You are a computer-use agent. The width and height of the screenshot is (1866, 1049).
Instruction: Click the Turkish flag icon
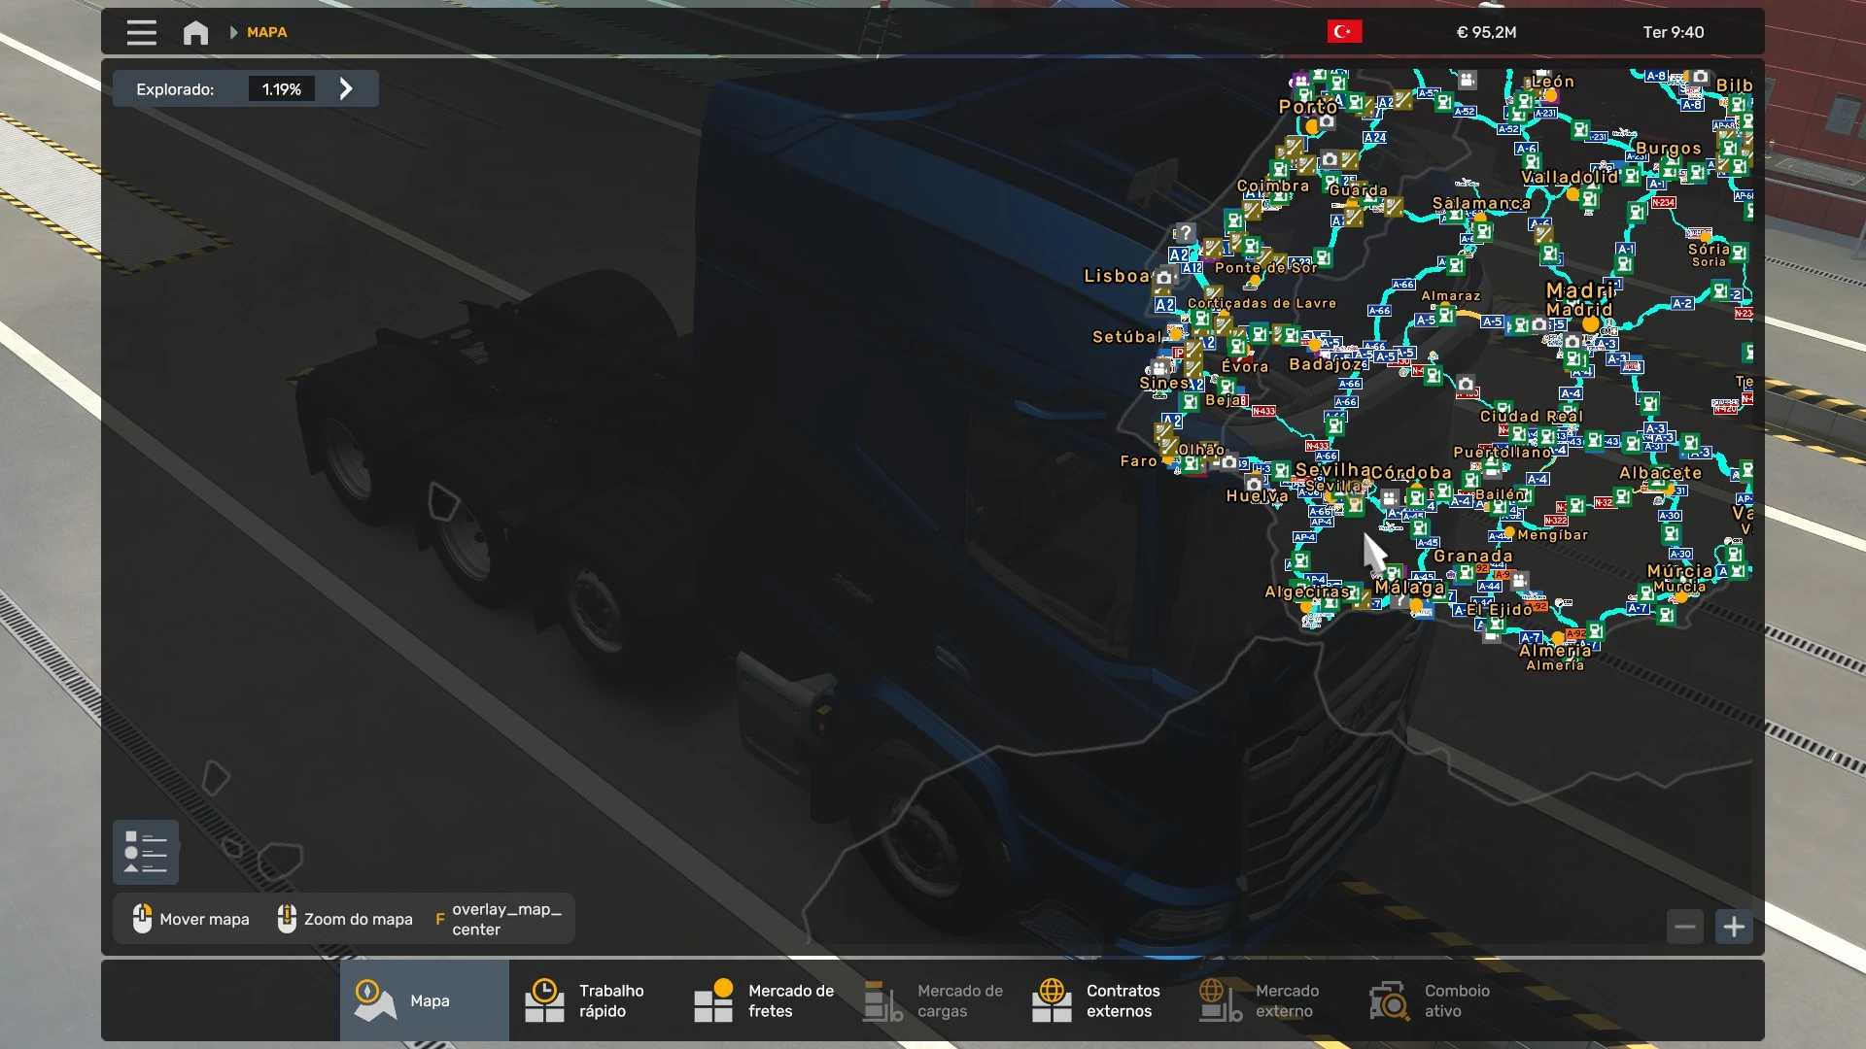pos(1344,32)
